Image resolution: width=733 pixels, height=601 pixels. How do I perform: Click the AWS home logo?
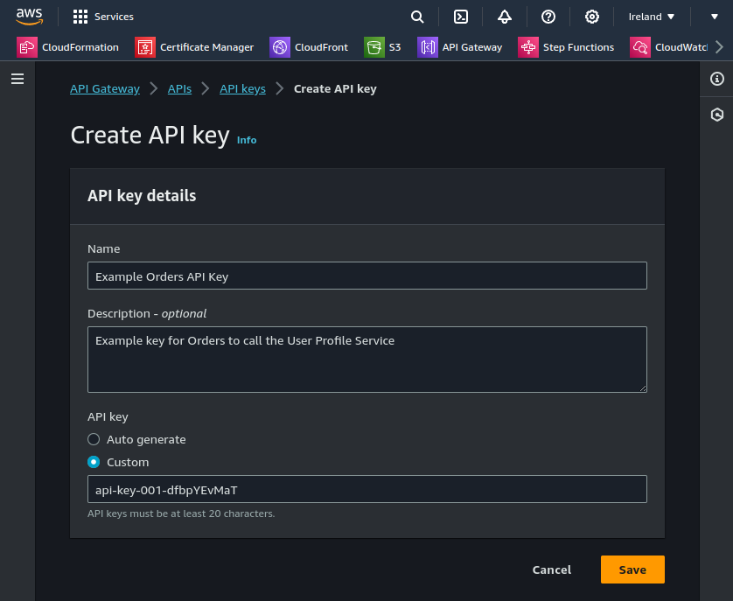click(30, 16)
